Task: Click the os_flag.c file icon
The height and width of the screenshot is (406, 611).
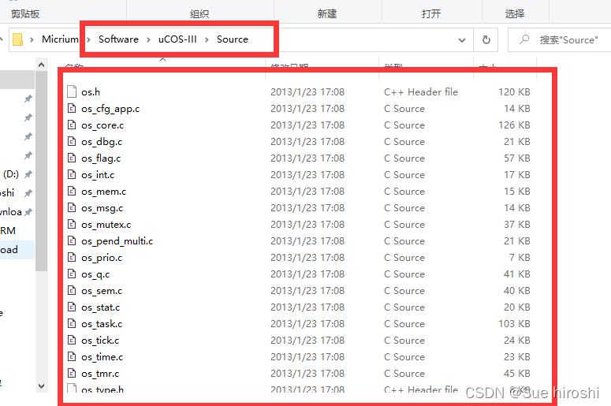Action: (72, 158)
